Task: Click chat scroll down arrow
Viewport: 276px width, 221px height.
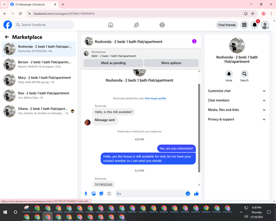Action: (199, 185)
